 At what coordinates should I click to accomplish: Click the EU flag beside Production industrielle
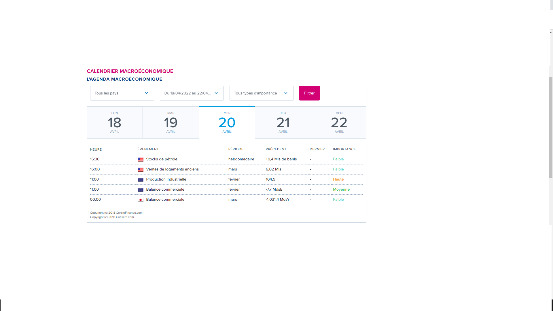[140, 180]
